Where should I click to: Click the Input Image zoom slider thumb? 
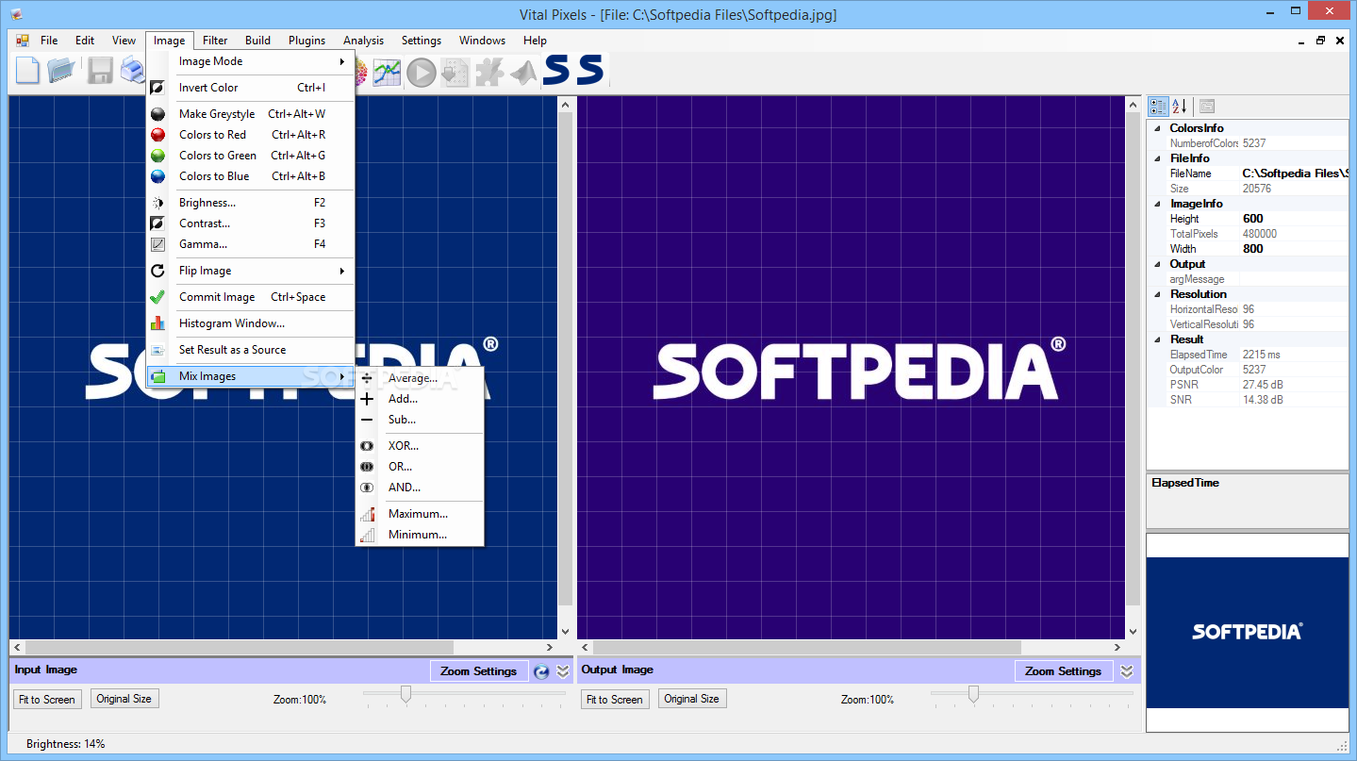(x=405, y=694)
